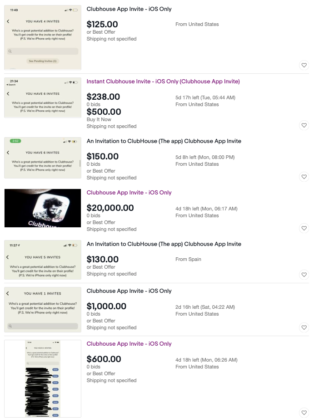
Task: Open the $125.00 Clubhouse App Invite title
Action: pos(129,9)
